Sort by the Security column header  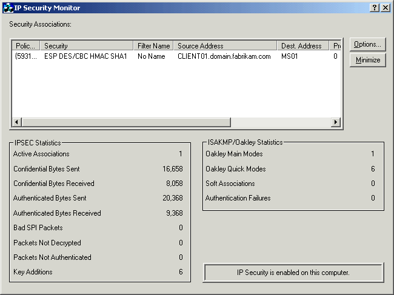coord(87,45)
